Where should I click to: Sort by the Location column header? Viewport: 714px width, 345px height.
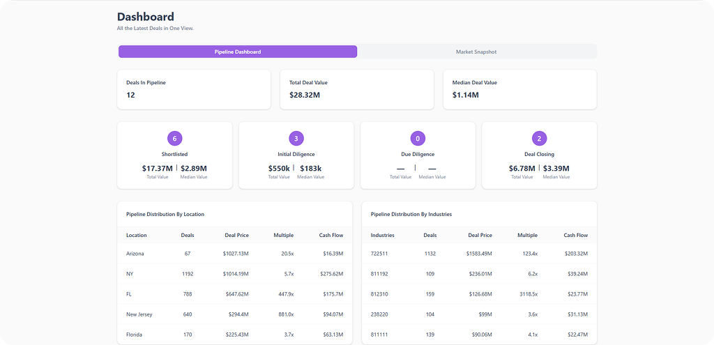(x=137, y=236)
